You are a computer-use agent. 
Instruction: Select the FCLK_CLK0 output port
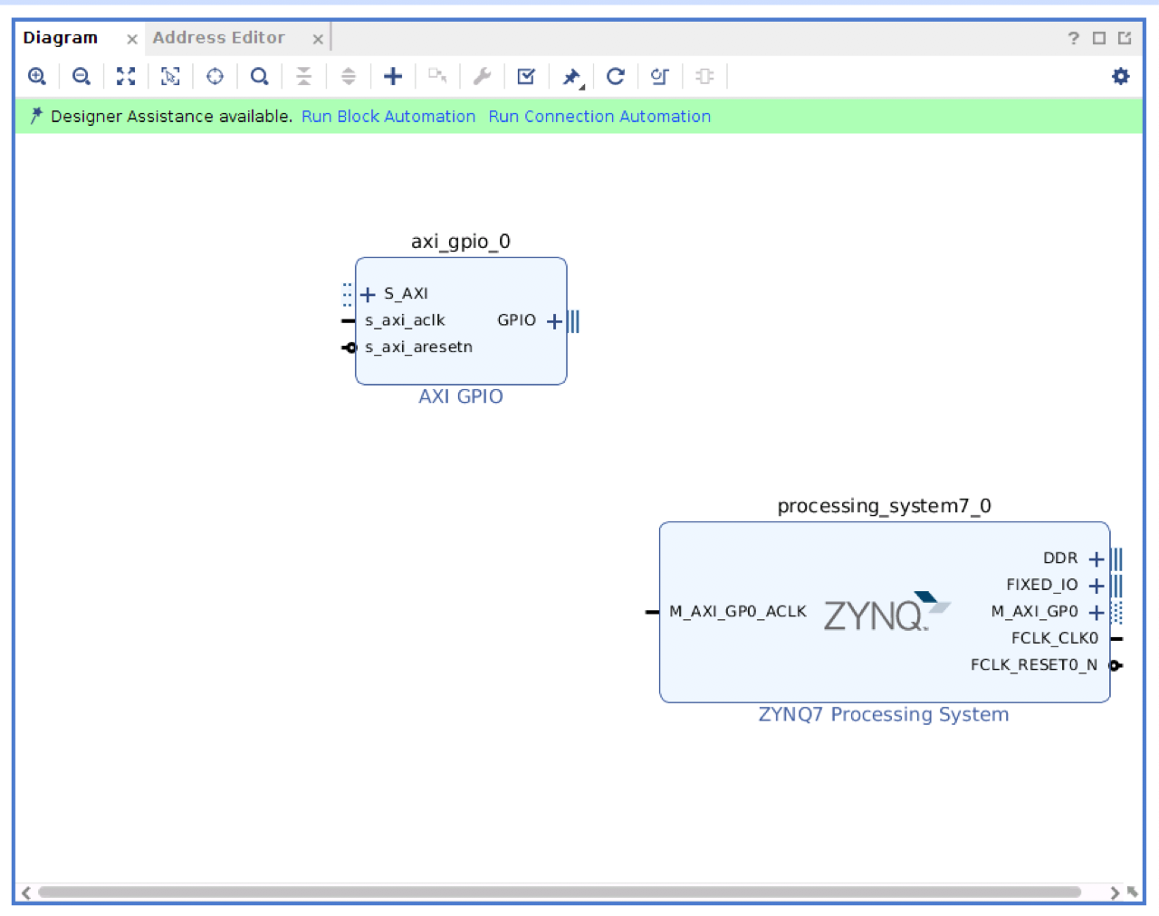point(1055,638)
